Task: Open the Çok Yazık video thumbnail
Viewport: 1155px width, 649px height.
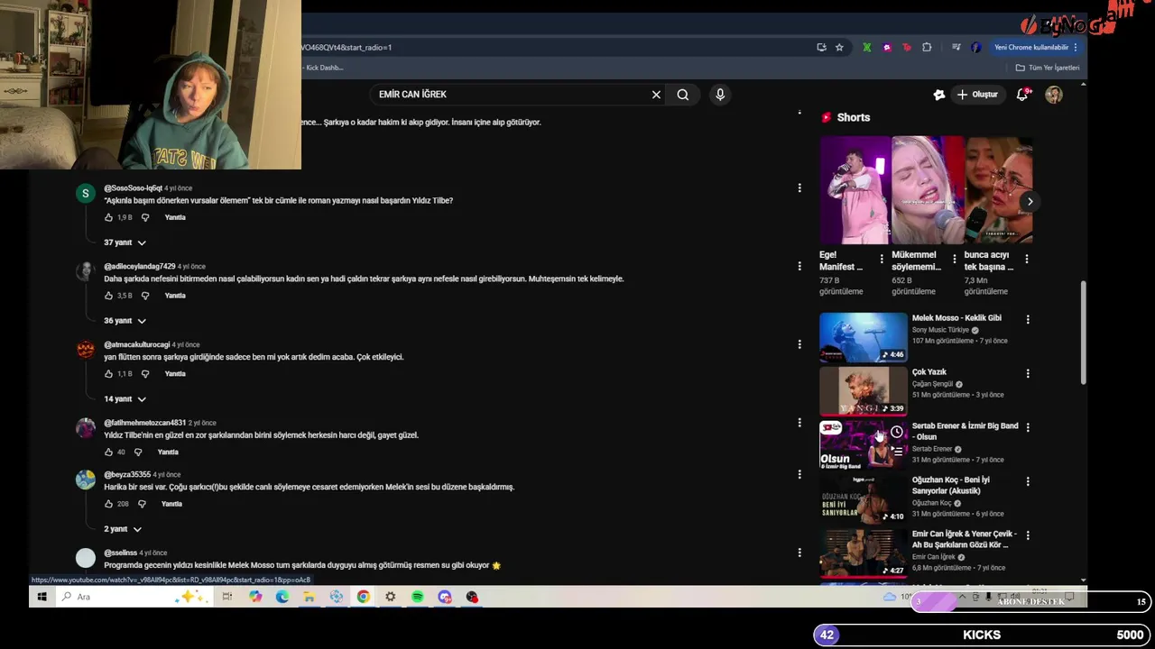Action: pyautogui.click(x=864, y=391)
